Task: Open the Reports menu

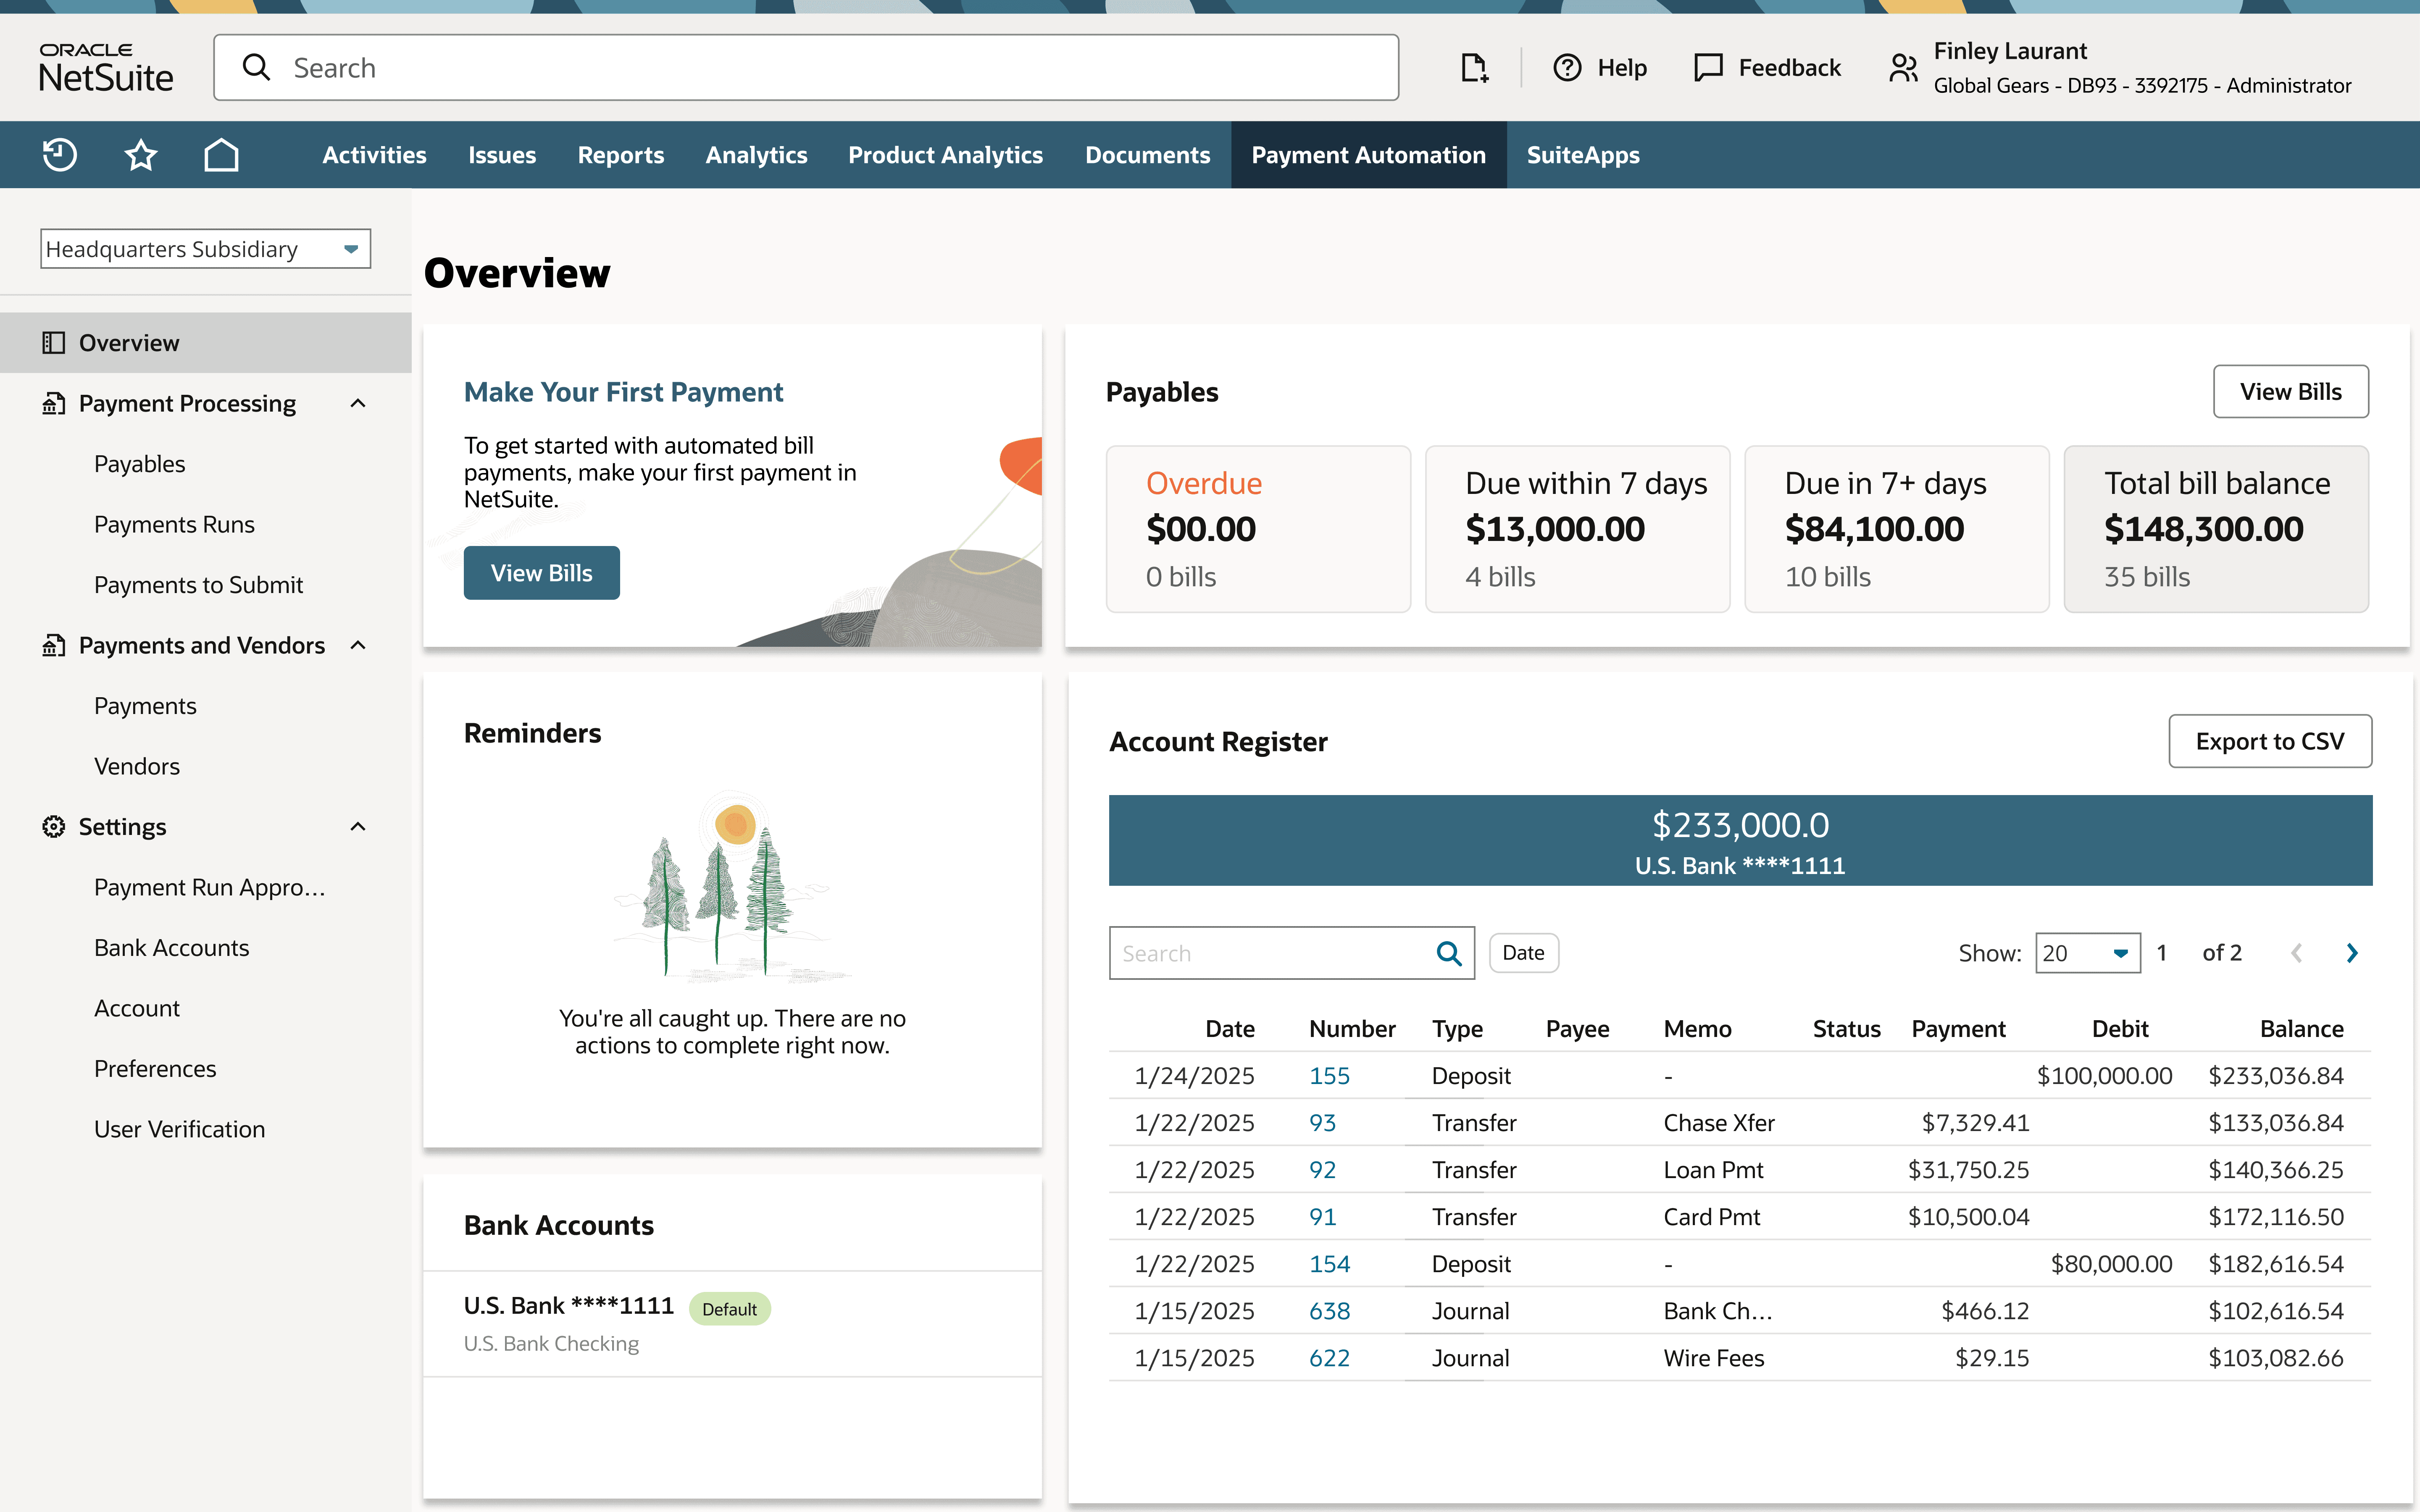Action: [620, 155]
